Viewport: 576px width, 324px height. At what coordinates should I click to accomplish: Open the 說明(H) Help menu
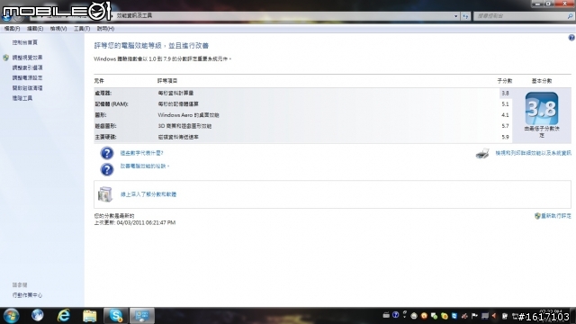coord(105,29)
